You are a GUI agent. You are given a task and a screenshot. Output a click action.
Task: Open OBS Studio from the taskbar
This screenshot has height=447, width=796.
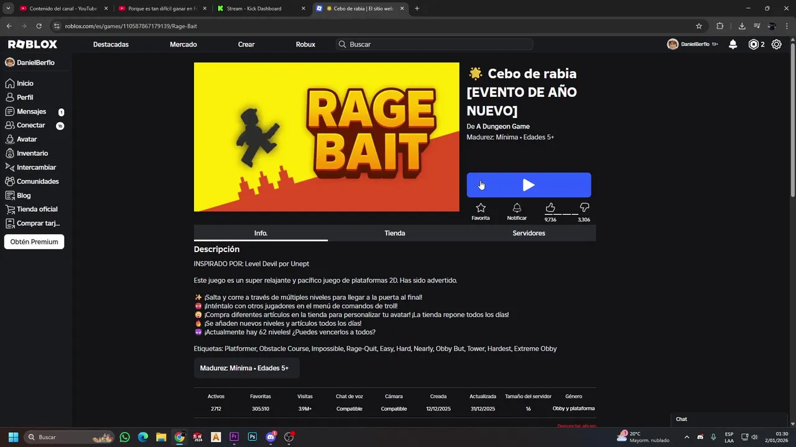click(289, 437)
